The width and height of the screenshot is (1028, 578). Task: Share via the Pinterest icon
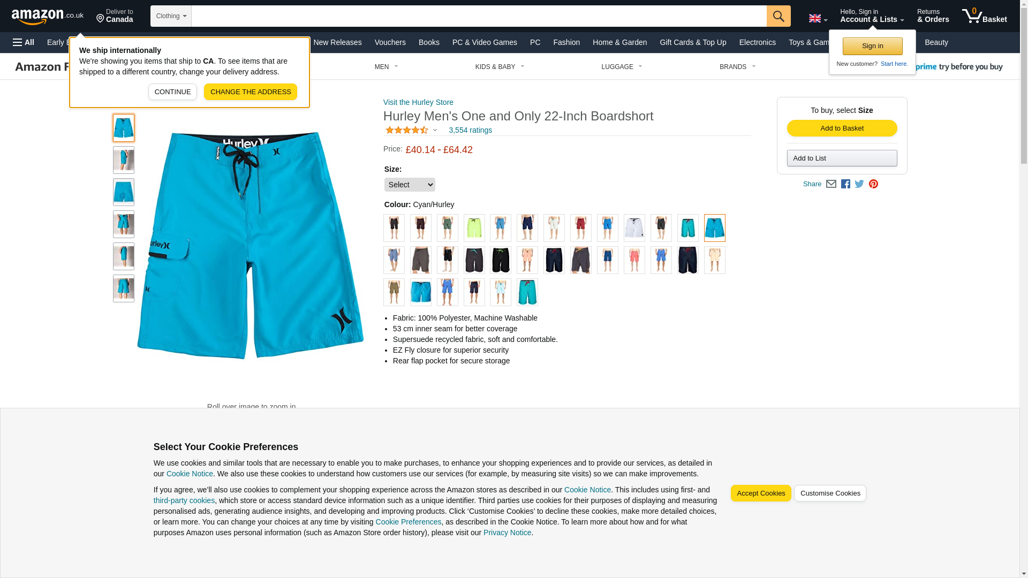(873, 184)
